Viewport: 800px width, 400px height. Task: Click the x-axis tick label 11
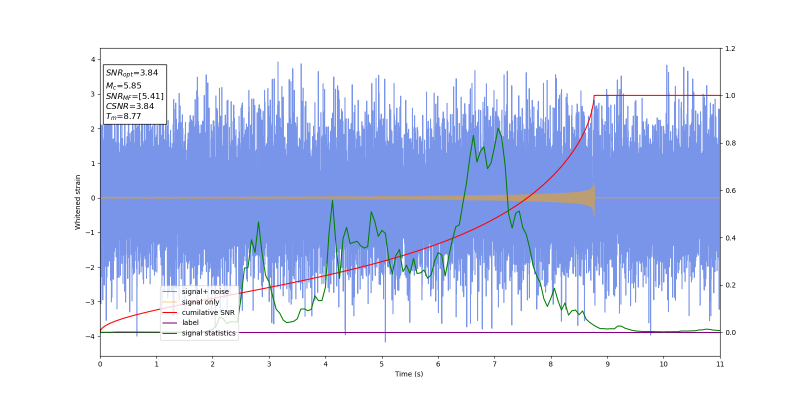coord(720,364)
